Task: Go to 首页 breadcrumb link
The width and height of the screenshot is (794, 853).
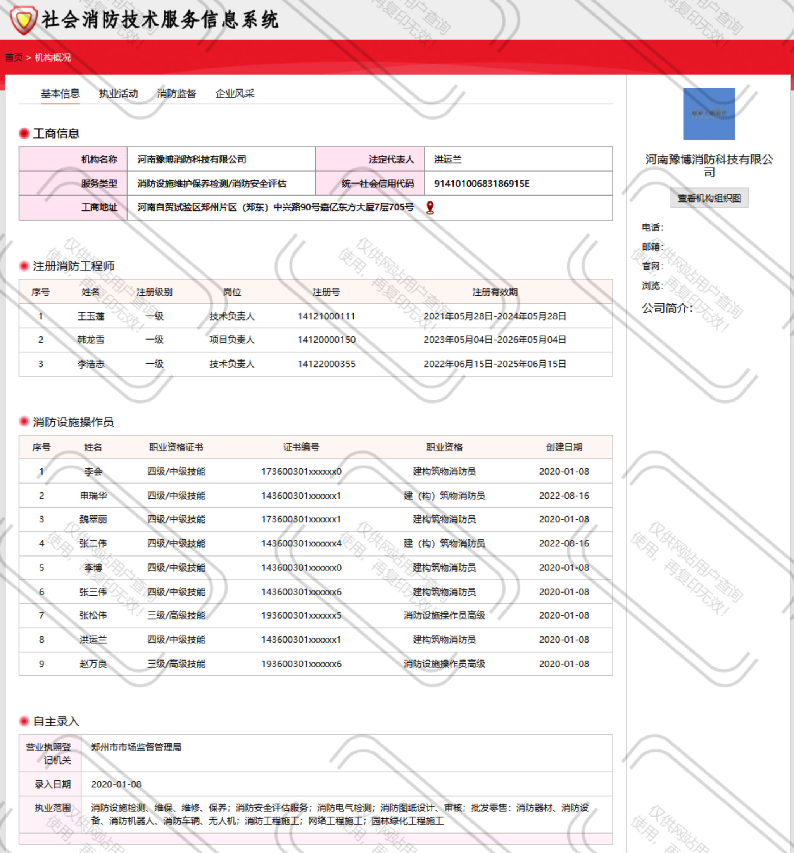Action: click(x=14, y=57)
